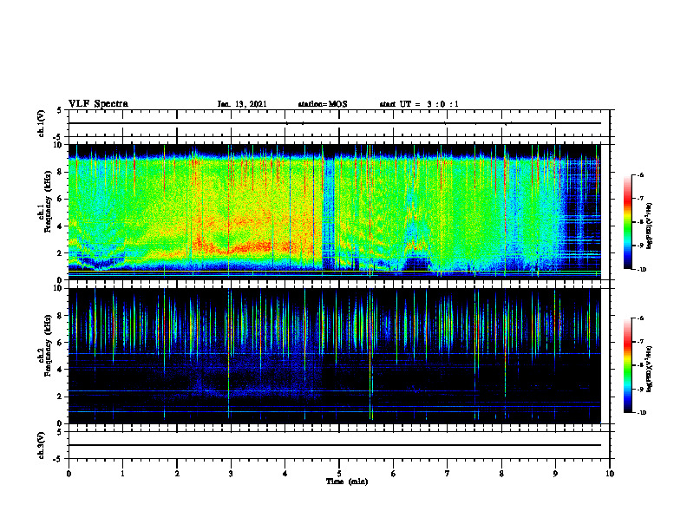The width and height of the screenshot is (687, 531).
Task: Click time axis tick label "0"
Action: coord(69,474)
